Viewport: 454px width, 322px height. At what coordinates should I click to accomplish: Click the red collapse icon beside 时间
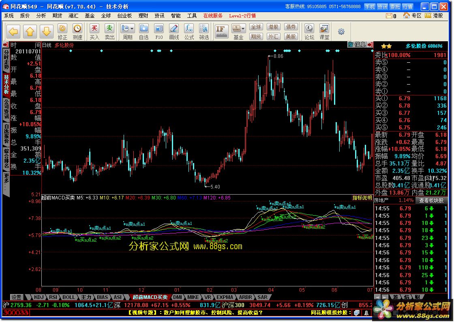pos(6,44)
